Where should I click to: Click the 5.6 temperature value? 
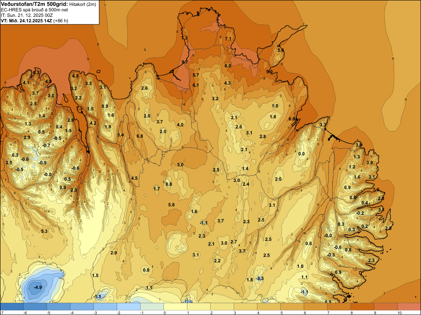click(x=280, y=50)
